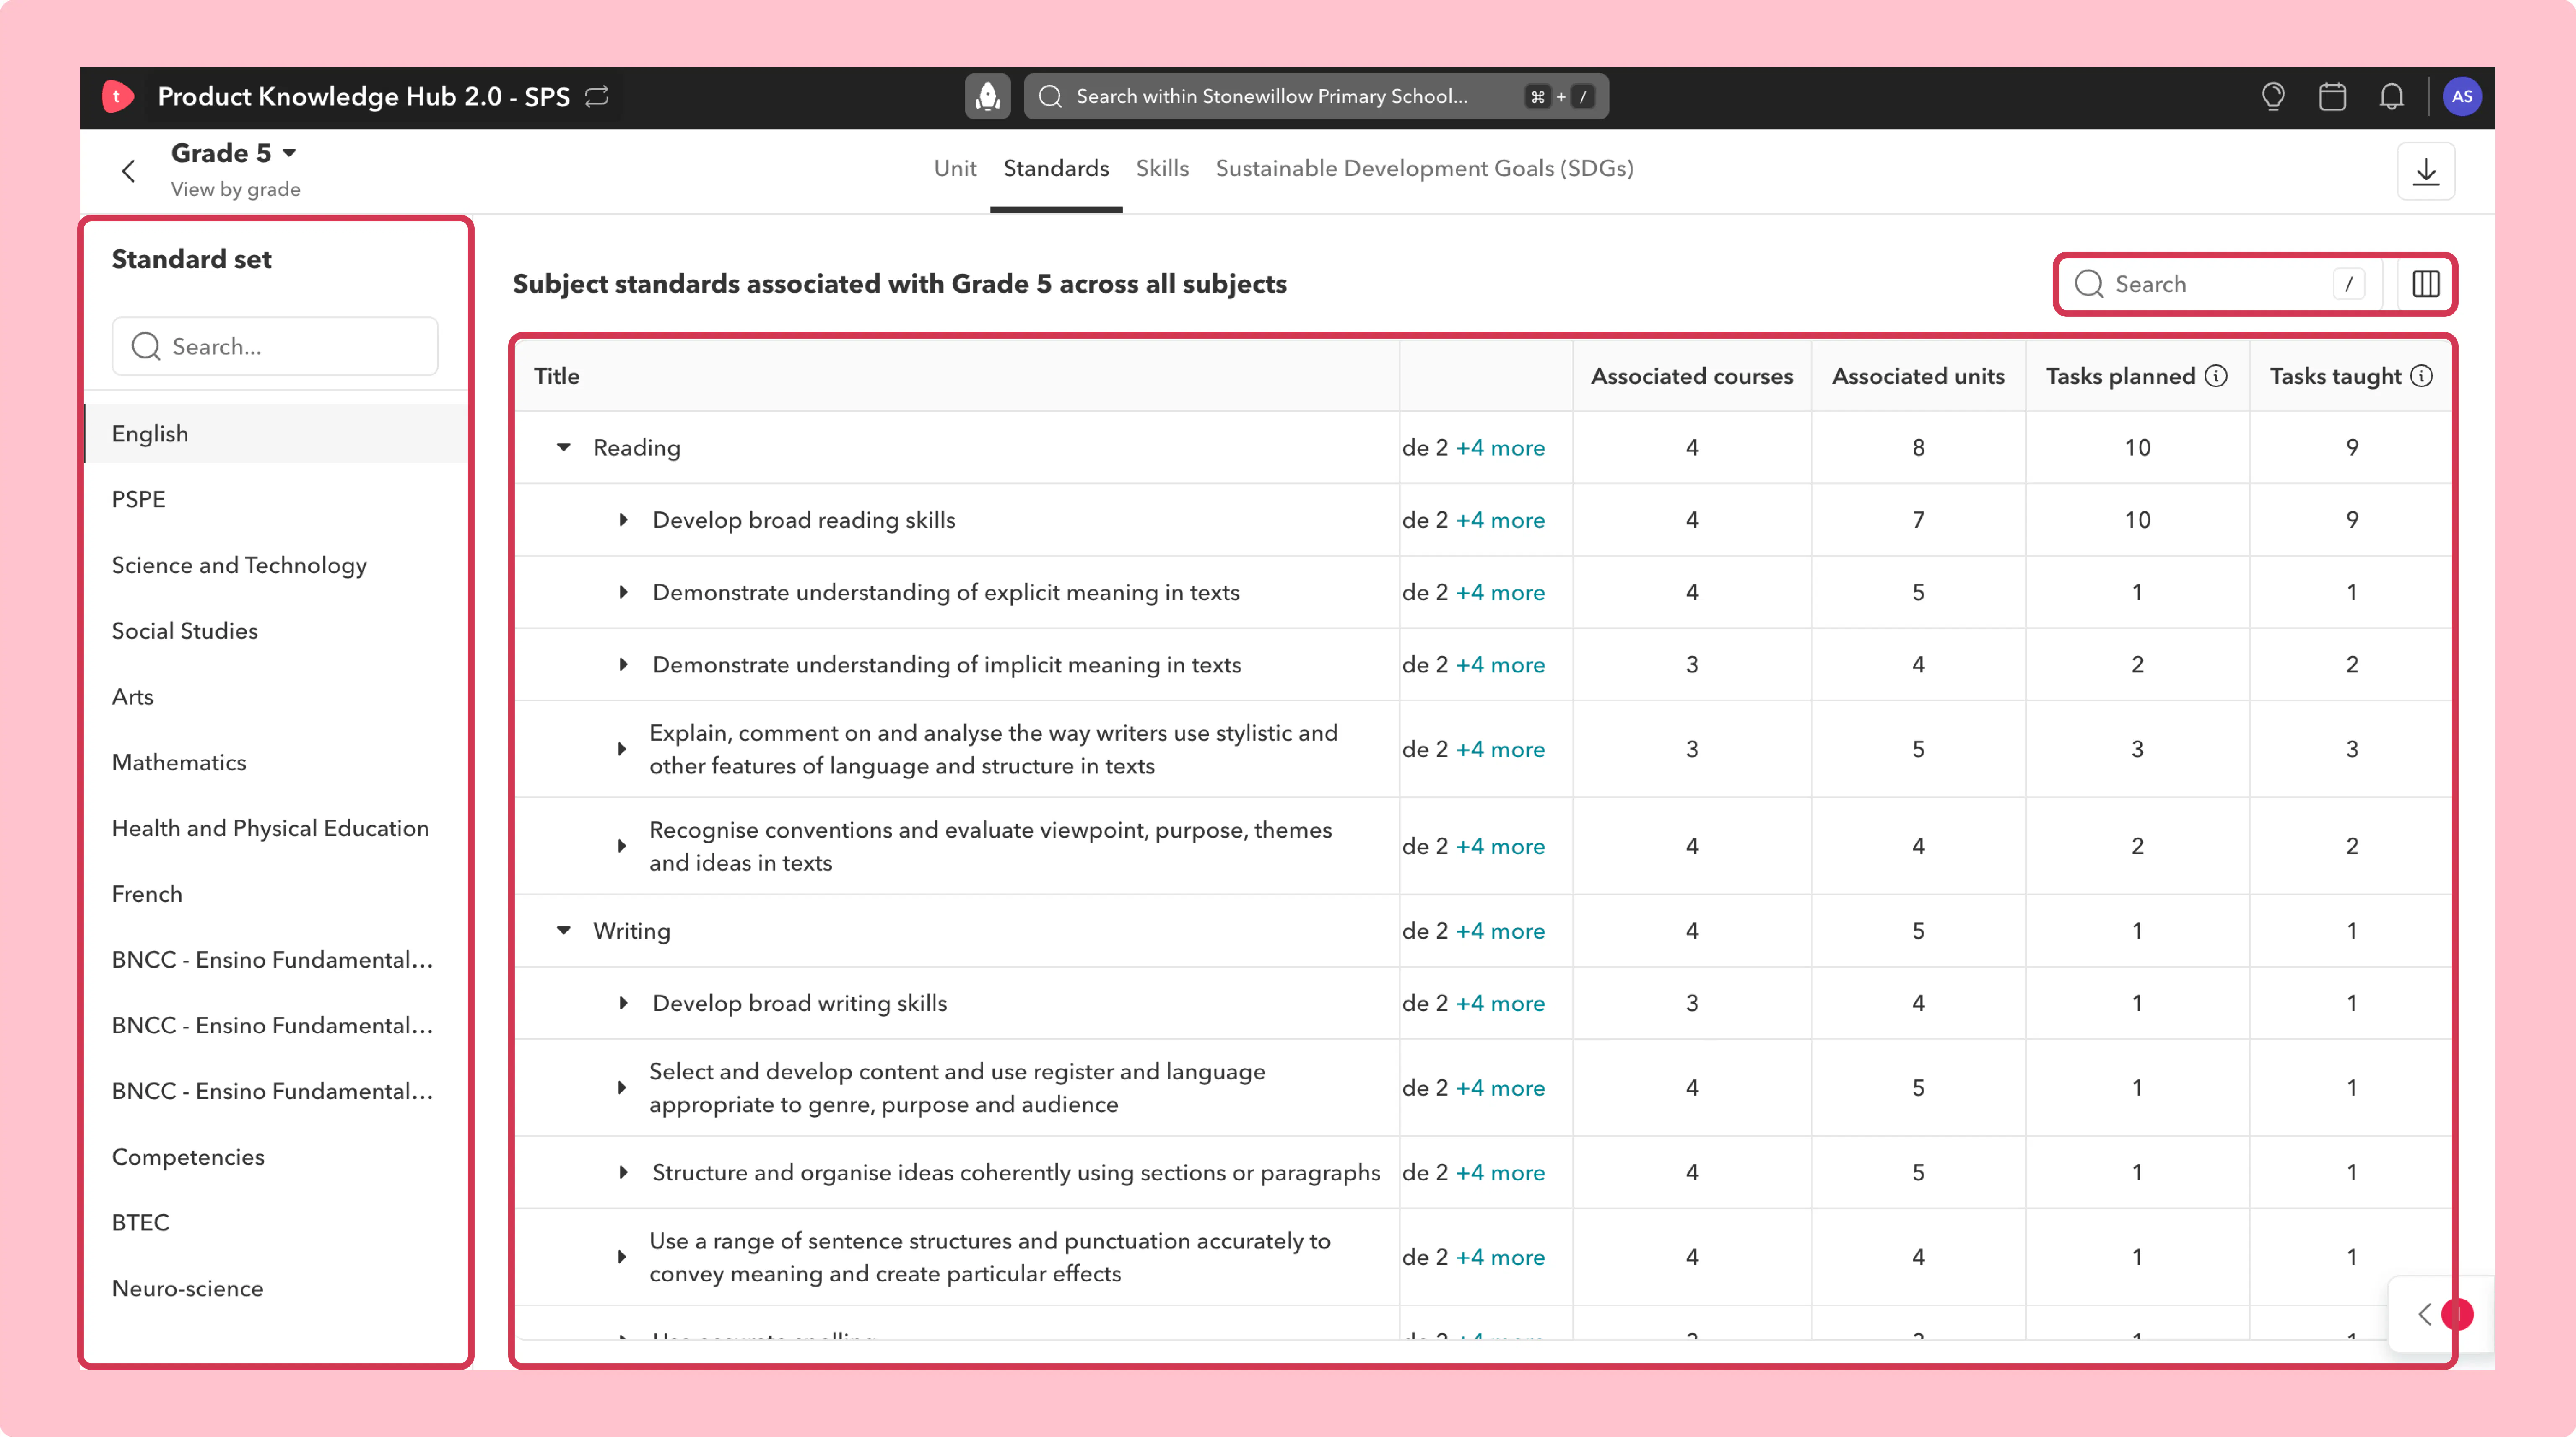This screenshot has width=2576, height=1437.
Task: Expand Structure and organise ideas row
Action: point(623,1172)
